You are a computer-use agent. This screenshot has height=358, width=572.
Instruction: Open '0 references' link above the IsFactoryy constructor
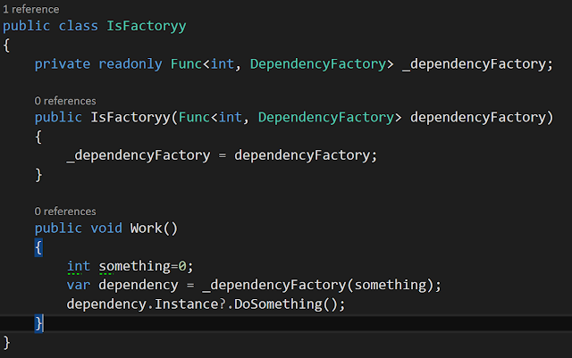click(65, 101)
